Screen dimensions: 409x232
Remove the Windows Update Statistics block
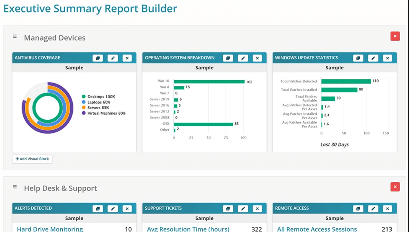tap(388, 58)
